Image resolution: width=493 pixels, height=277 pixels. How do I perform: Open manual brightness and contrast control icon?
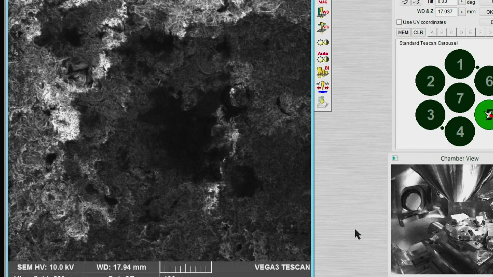pyautogui.click(x=323, y=42)
